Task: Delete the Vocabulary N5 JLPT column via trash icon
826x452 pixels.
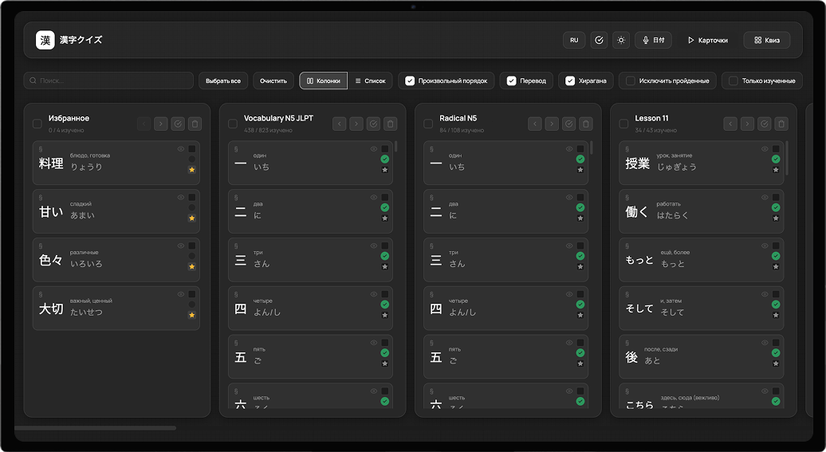Action: click(390, 124)
